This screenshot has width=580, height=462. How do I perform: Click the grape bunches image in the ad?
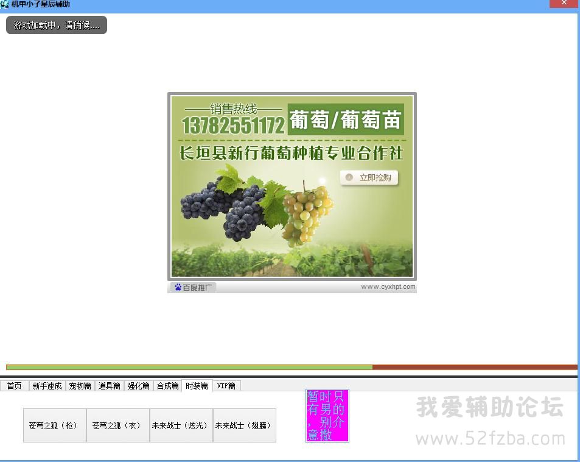tap(256, 207)
